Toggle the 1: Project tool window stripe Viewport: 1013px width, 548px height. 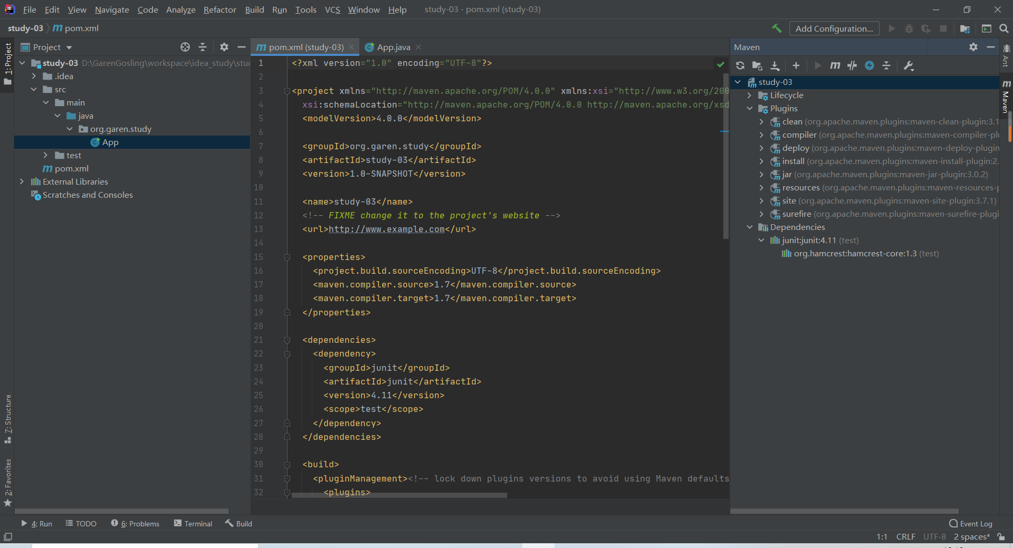[x=7, y=64]
